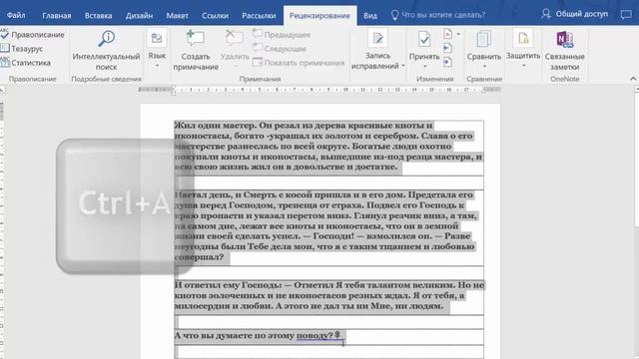Image resolution: width=639 pixels, height=359 pixels.
Task: Expand the Язык dropdown arrow
Action: 157,66
